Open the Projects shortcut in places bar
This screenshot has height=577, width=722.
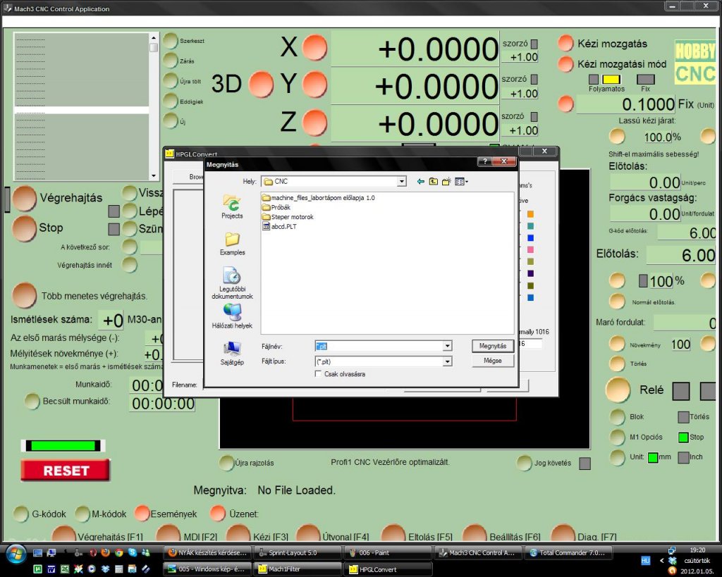(232, 207)
